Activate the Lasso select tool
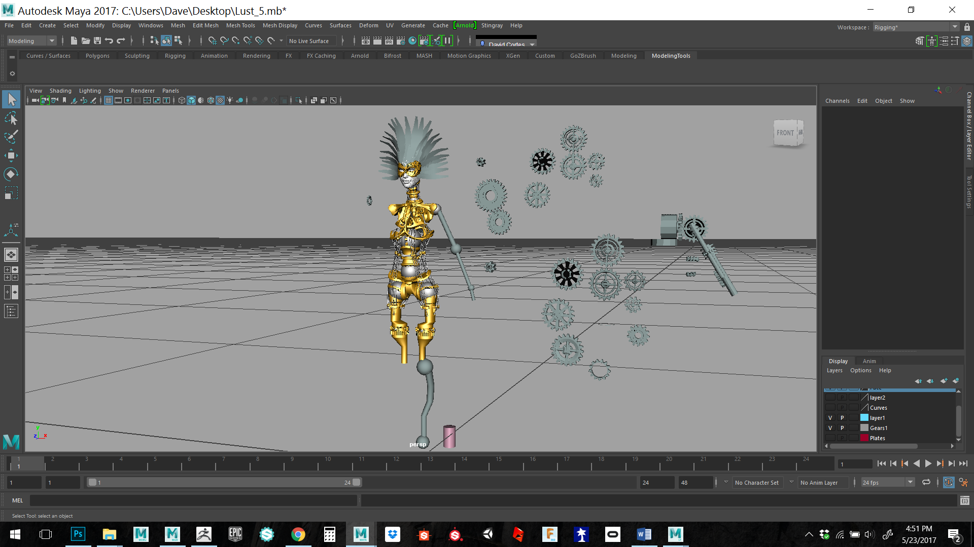Image resolution: width=974 pixels, height=547 pixels. click(x=11, y=118)
